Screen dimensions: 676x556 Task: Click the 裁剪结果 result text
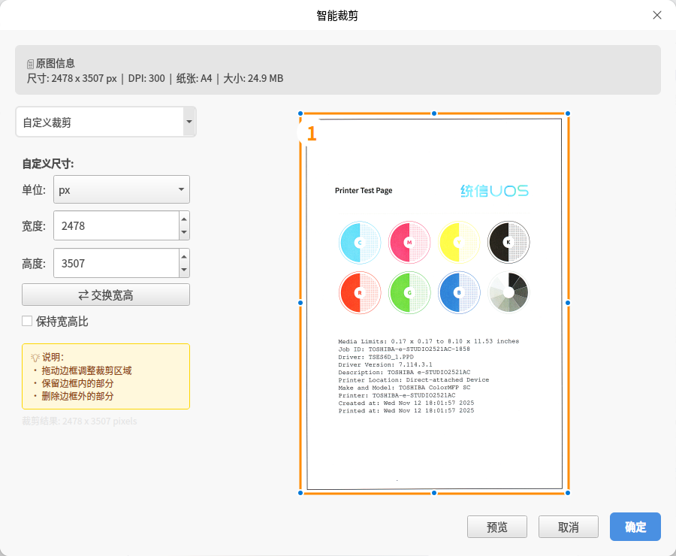80,421
